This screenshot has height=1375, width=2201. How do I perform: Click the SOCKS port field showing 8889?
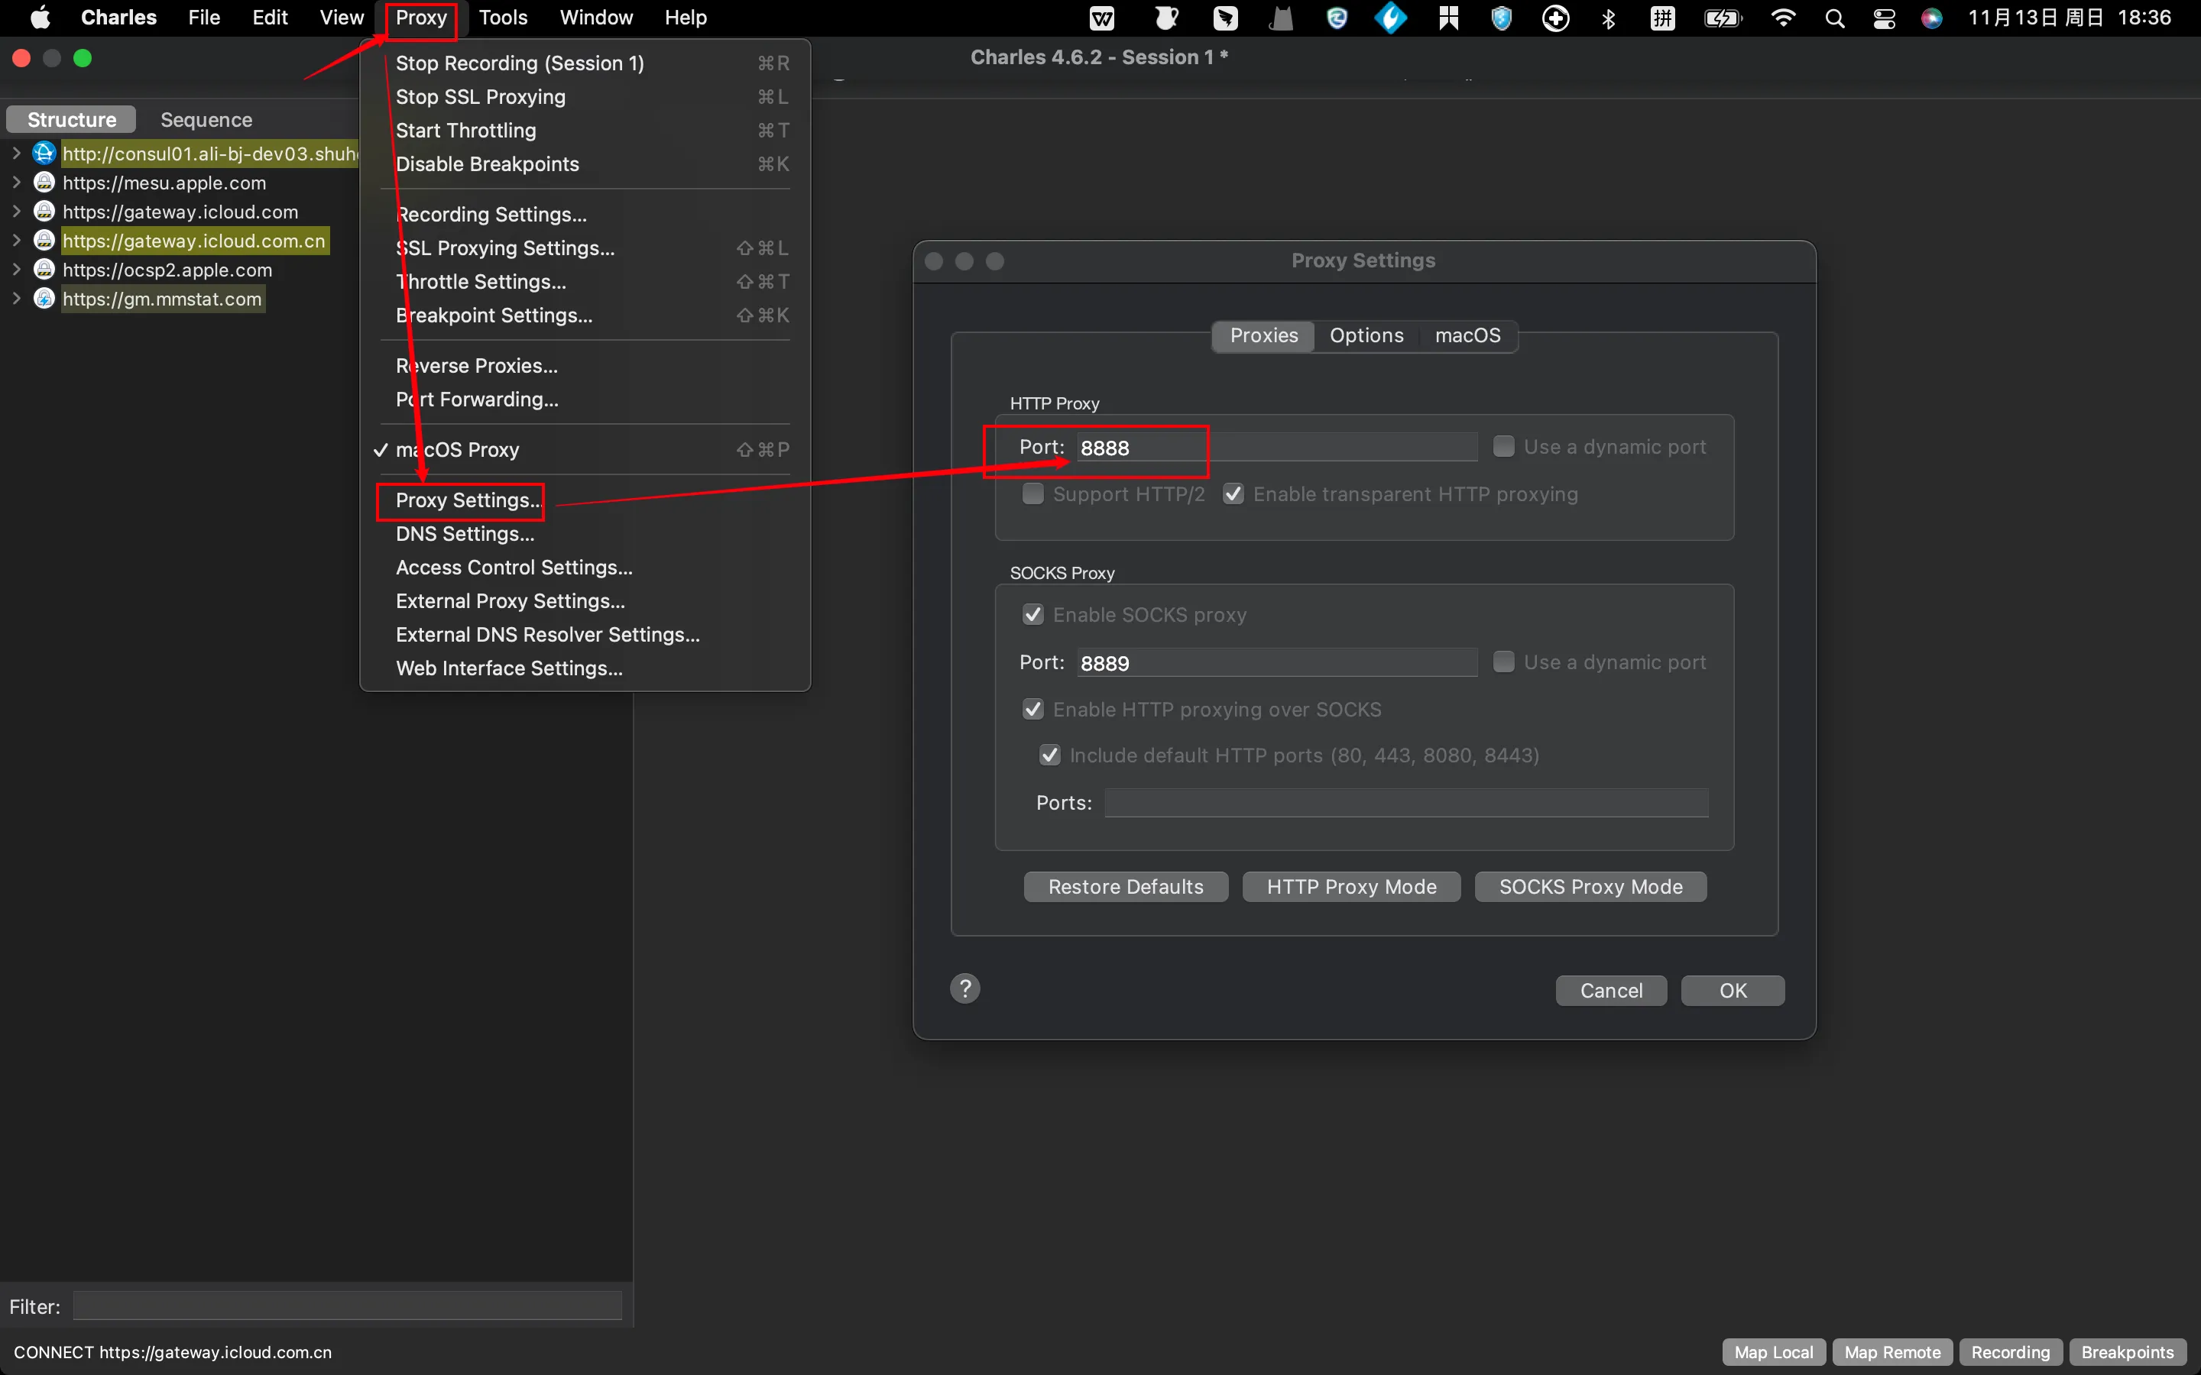(x=1277, y=663)
